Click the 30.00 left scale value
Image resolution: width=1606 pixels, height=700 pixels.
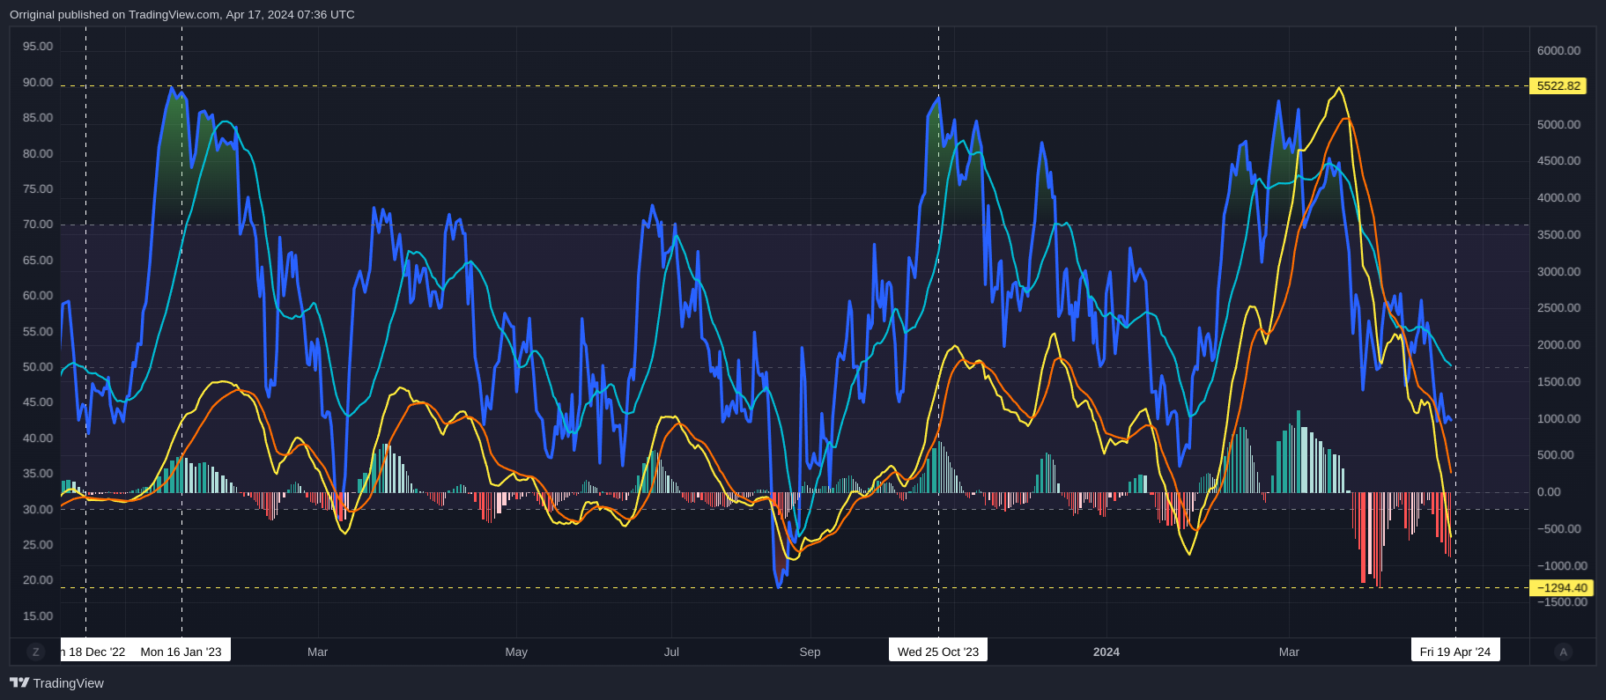[38, 510]
